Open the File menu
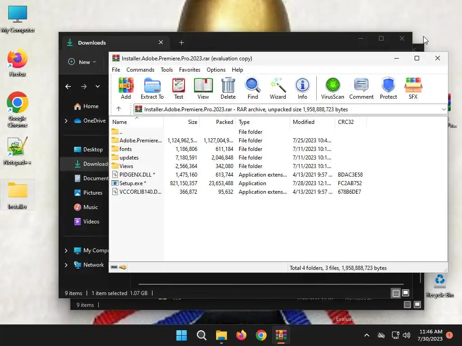 pos(116,70)
